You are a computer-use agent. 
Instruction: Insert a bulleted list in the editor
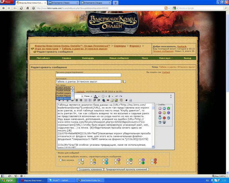[x=90, y=100]
